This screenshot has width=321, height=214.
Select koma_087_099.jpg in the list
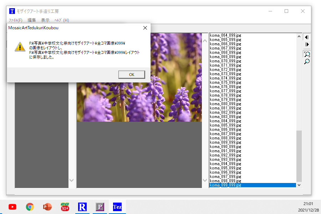pyautogui.click(x=253, y=134)
